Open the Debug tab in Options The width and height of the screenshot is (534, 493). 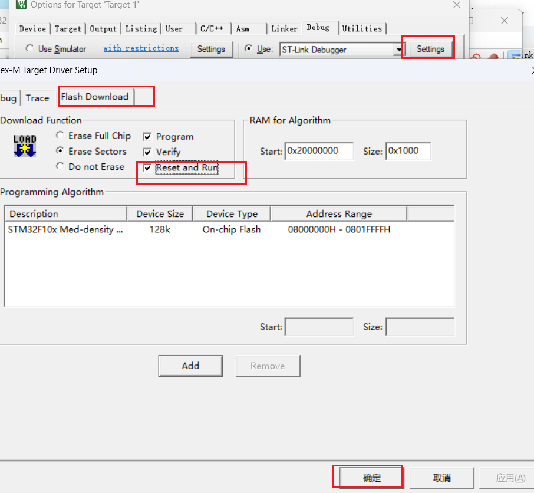pos(318,28)
